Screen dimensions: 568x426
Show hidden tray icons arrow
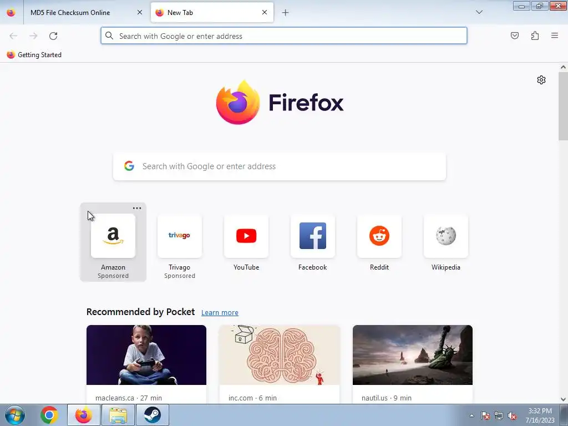pyautogui.click(x=471, y=415)
